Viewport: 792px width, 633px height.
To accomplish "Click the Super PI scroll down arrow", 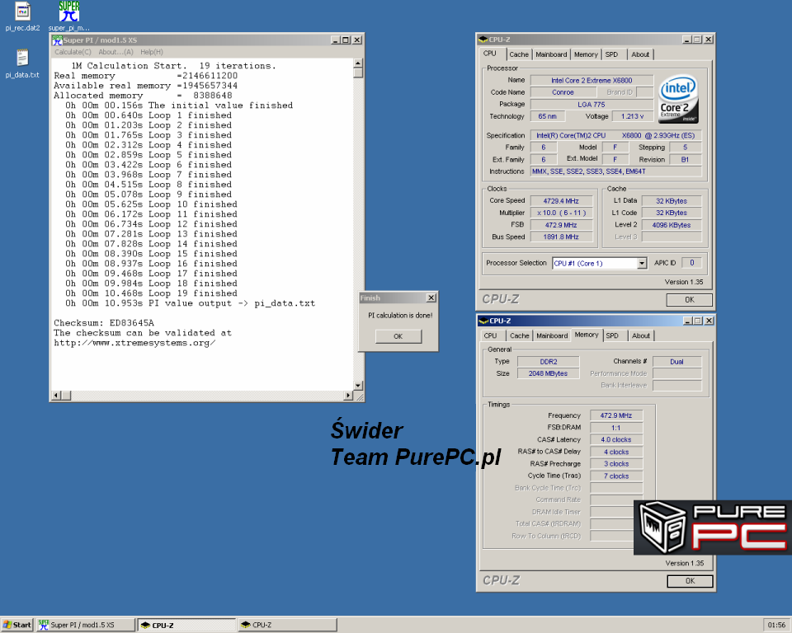I will tap(358, 386).
